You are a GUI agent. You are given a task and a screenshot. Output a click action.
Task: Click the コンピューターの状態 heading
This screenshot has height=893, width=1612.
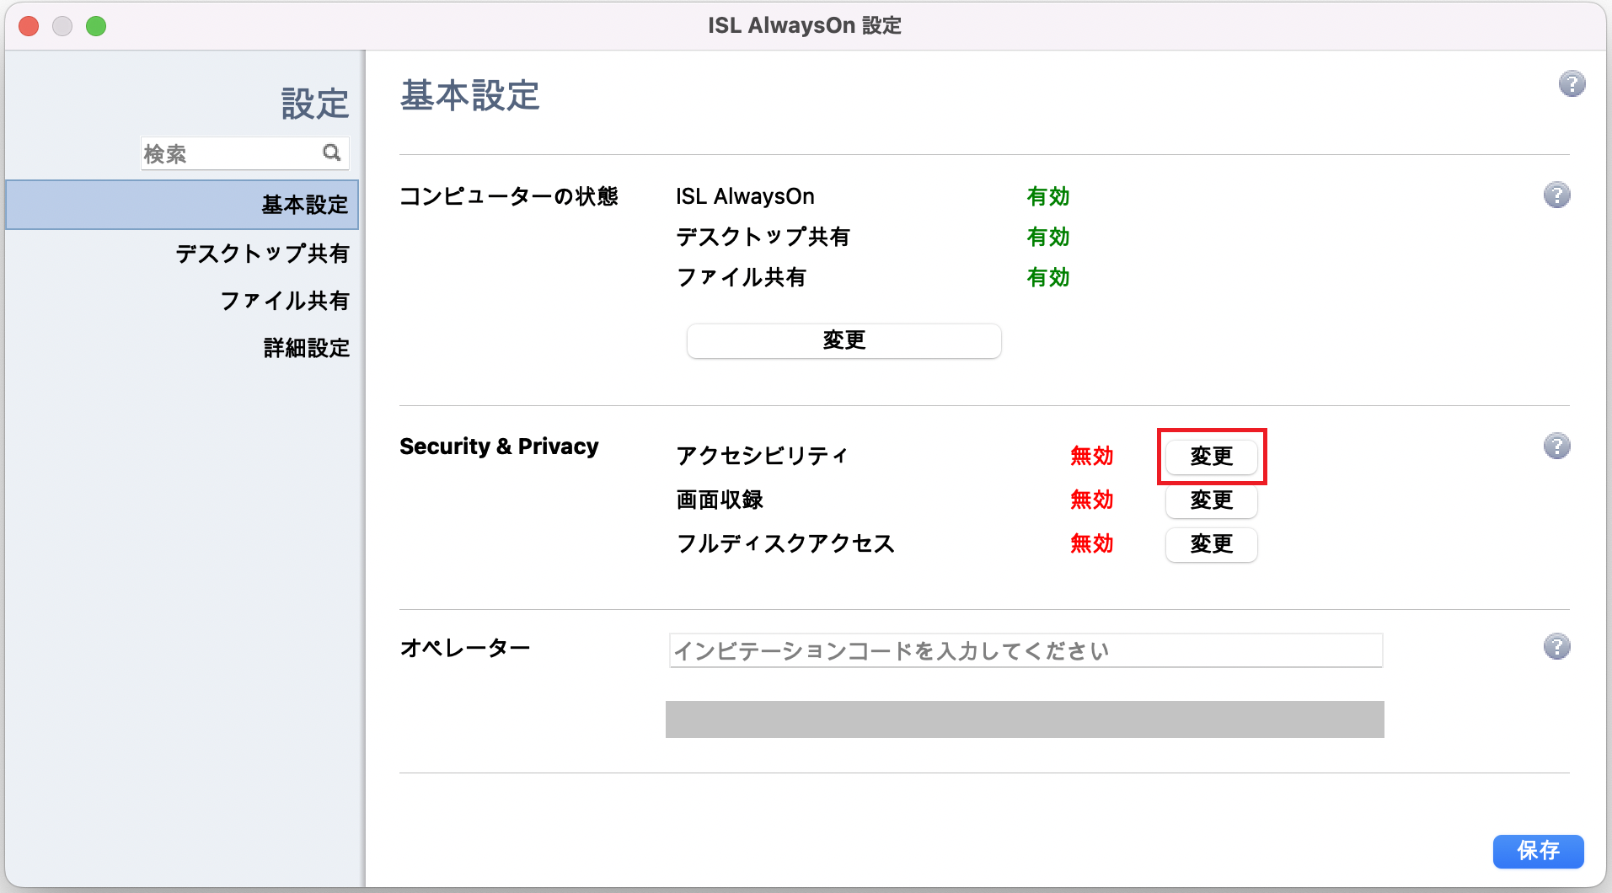[509, 196]
